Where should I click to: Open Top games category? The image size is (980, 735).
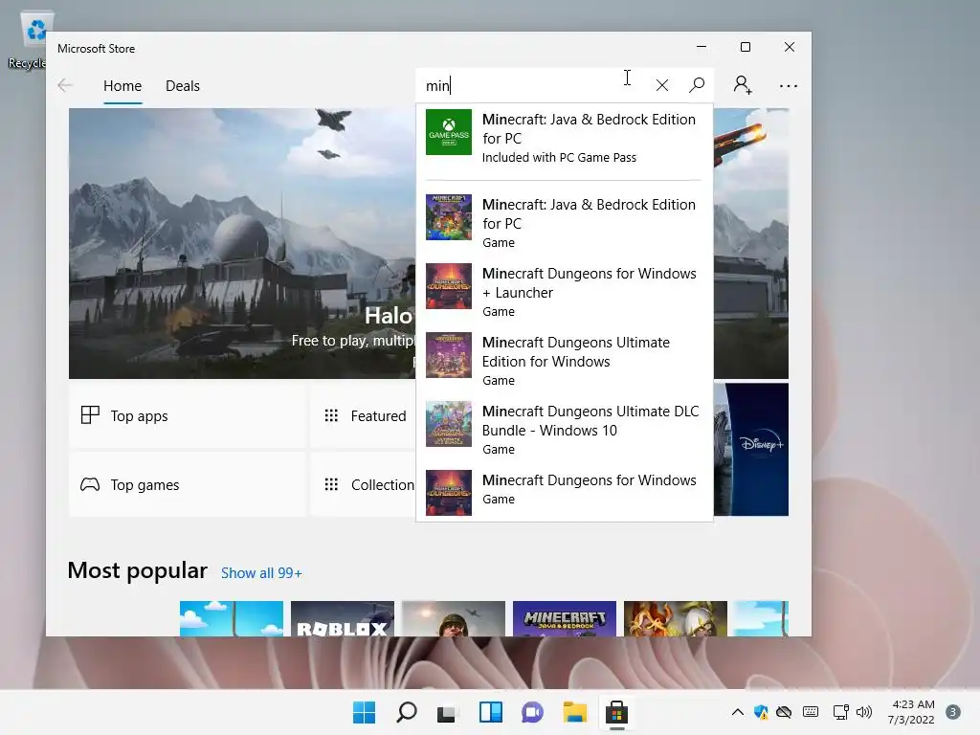[187, 484]
